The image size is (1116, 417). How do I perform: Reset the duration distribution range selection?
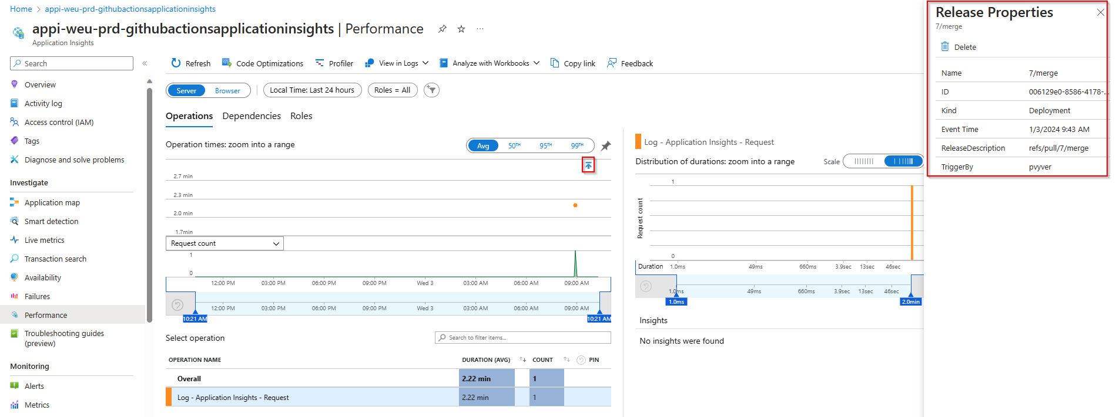click(x=646, y=286)
